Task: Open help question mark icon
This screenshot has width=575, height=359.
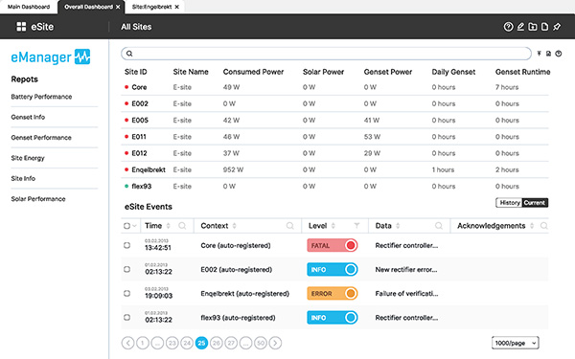Action: point(508,27)
